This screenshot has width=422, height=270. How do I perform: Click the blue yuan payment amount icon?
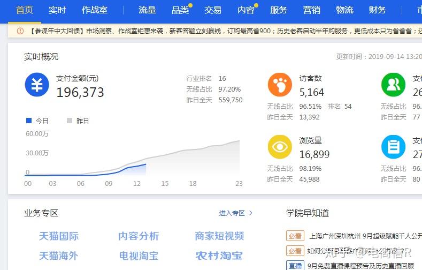[x=37, y=85]
